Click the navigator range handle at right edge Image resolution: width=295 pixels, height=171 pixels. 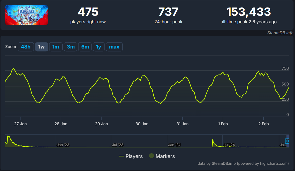(x=287, y=141)
